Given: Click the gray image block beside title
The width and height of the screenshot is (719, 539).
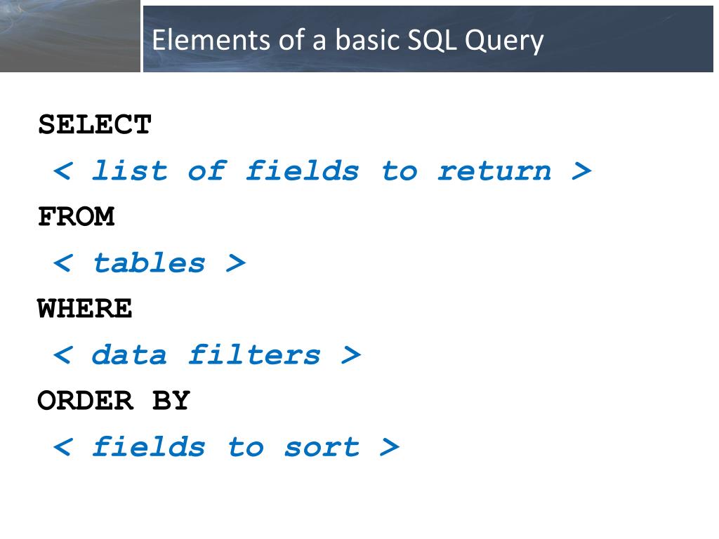Looking at the screenshot, I should 70,36.
